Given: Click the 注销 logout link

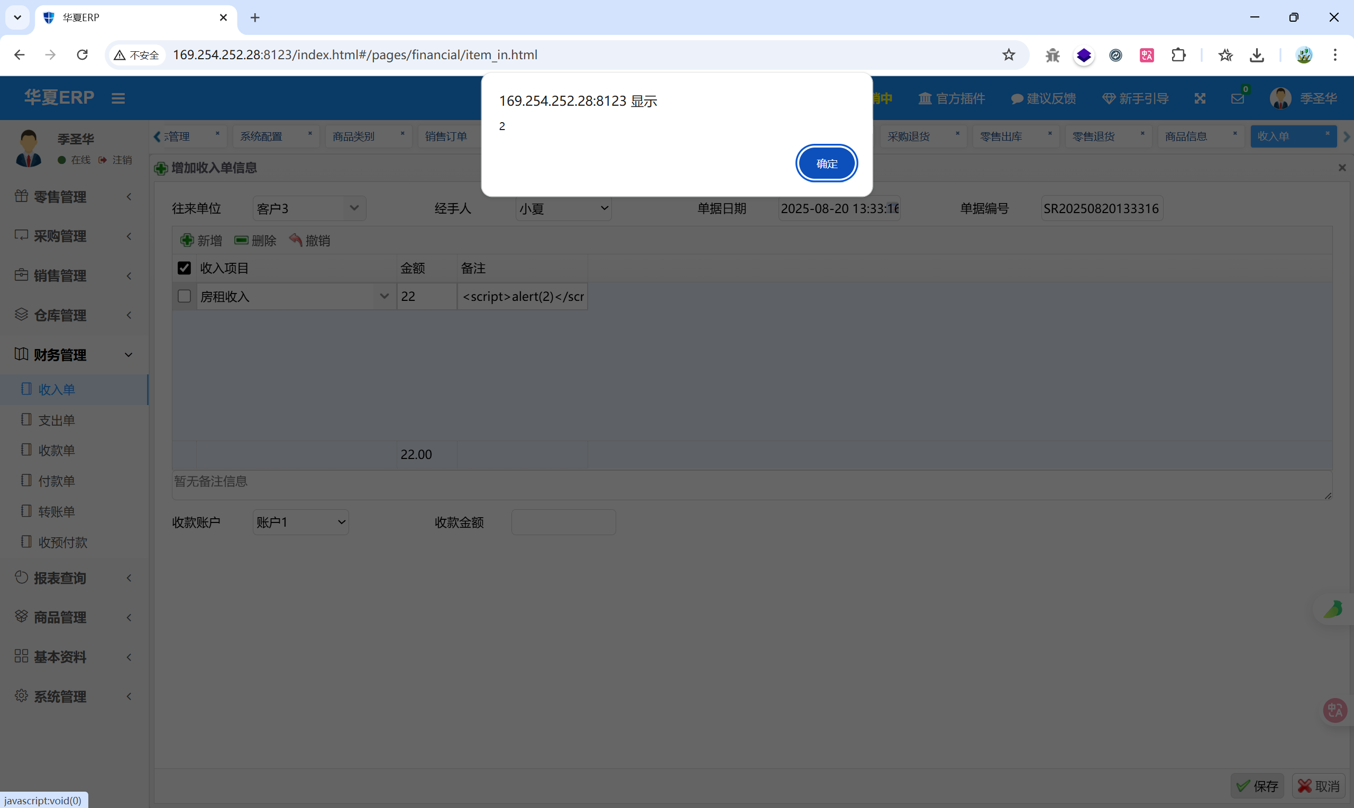Looking at the screenshot, I should [x=122, y=160].
